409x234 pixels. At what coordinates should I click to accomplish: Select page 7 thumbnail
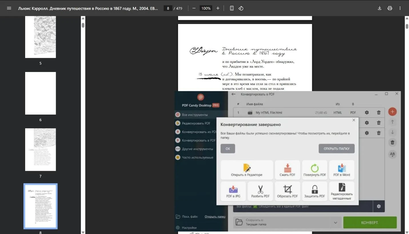pos(40,149)
